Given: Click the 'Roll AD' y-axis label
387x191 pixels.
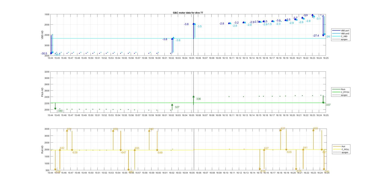Looking at the screenshot, I should 42,150.
